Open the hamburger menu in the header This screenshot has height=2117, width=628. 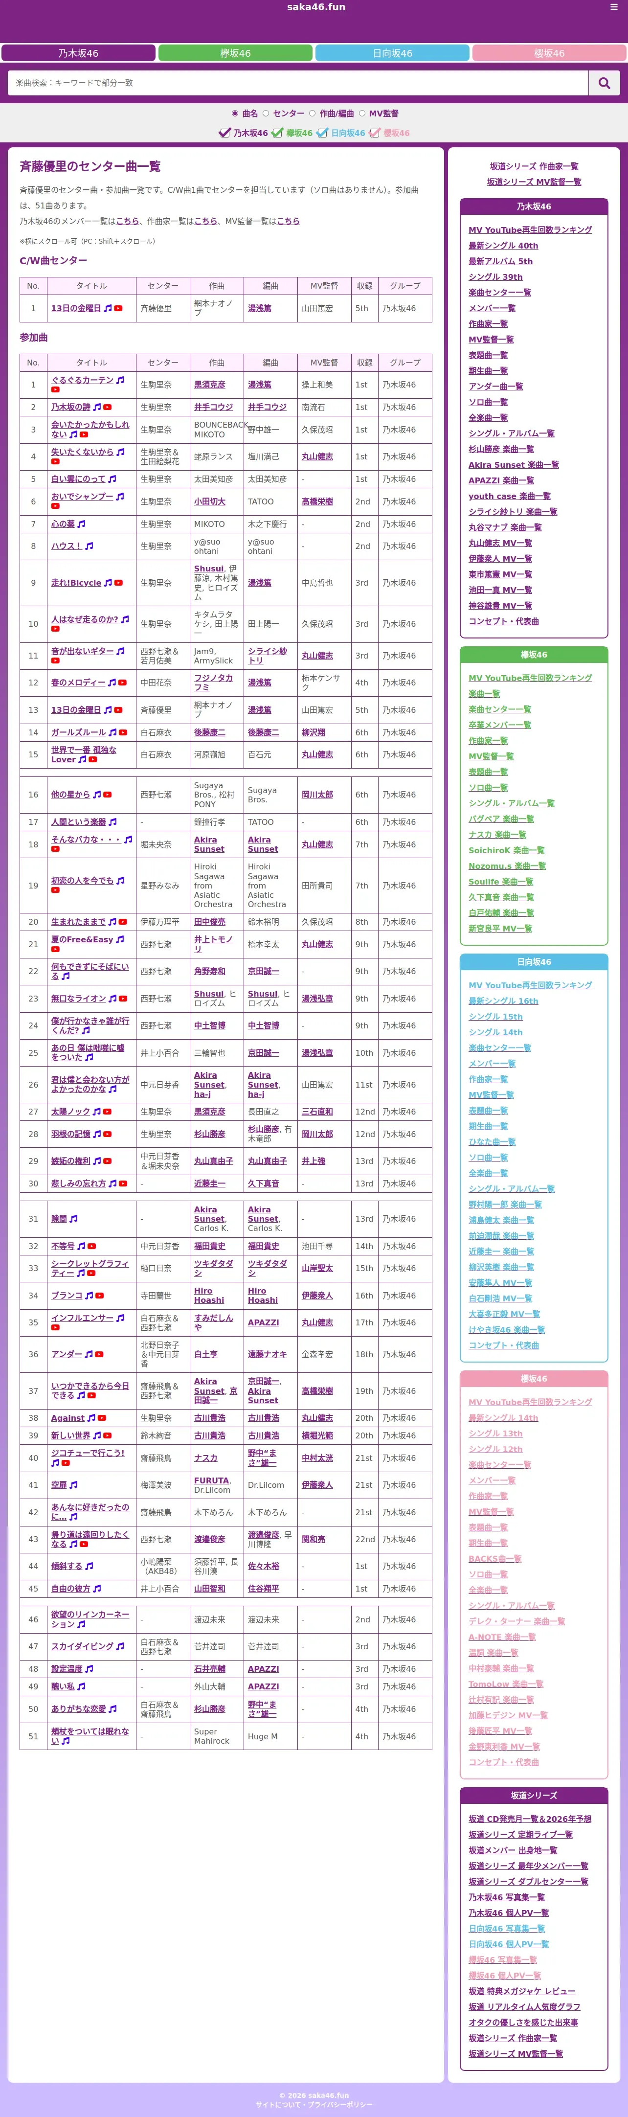coord(613,6)
